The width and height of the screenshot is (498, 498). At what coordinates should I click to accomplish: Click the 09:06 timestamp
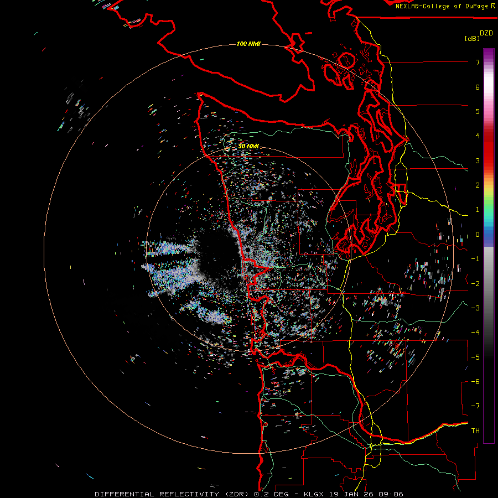[x=390, y=494]
